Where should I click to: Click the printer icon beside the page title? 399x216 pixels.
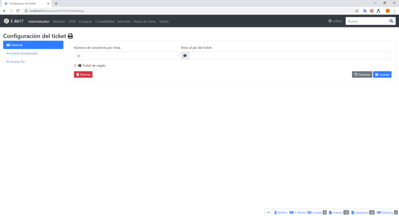(71, 36)
